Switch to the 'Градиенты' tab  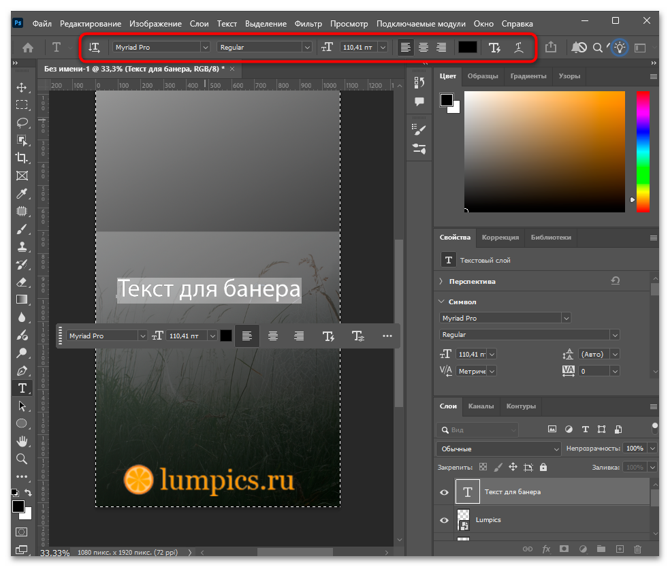(528, 76)
